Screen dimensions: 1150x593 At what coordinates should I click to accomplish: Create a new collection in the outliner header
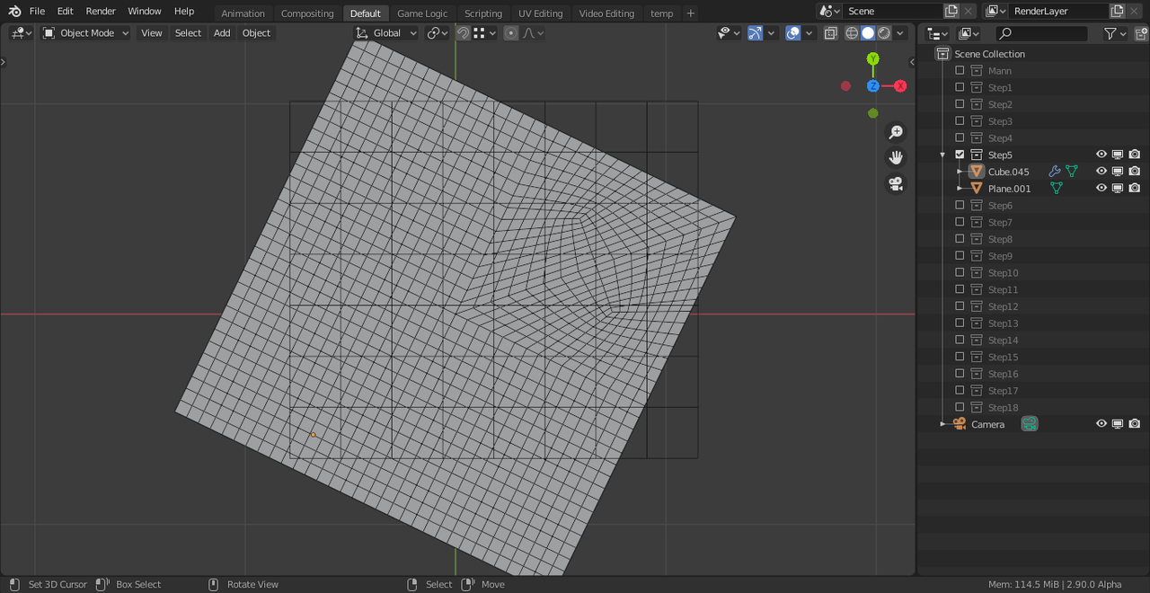1141,33
